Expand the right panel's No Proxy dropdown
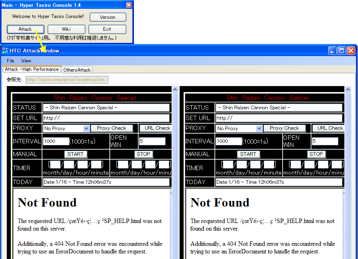Screen dimensions: 358x259 coord(259,128)
